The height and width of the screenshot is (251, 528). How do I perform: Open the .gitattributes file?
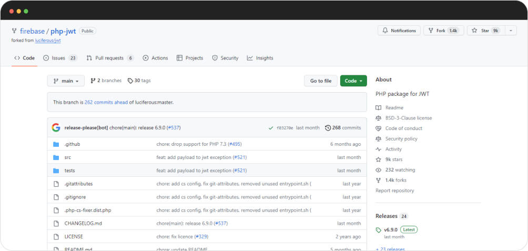pyautogui.click(x=78, y=184)
